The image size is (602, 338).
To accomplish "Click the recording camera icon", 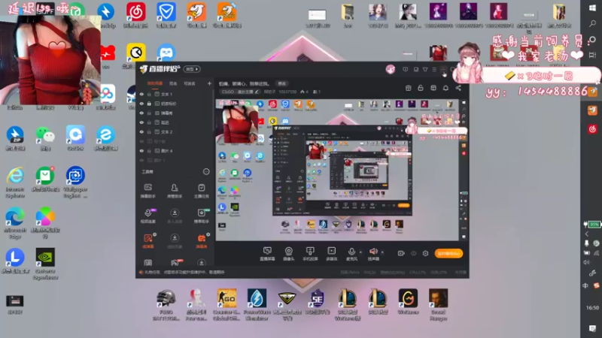I will 401,253.
